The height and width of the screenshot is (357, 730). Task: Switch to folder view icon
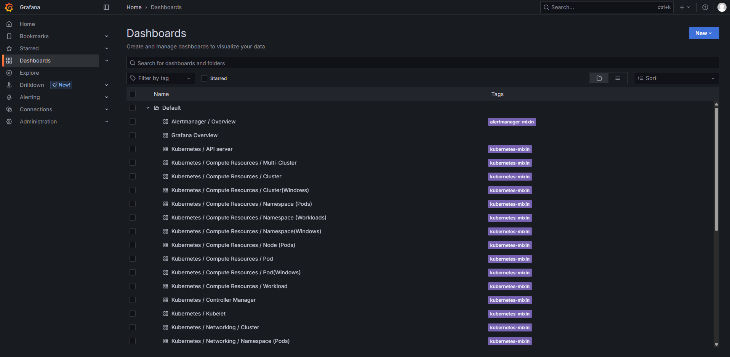pyautogui.click(x=599, y=78)
